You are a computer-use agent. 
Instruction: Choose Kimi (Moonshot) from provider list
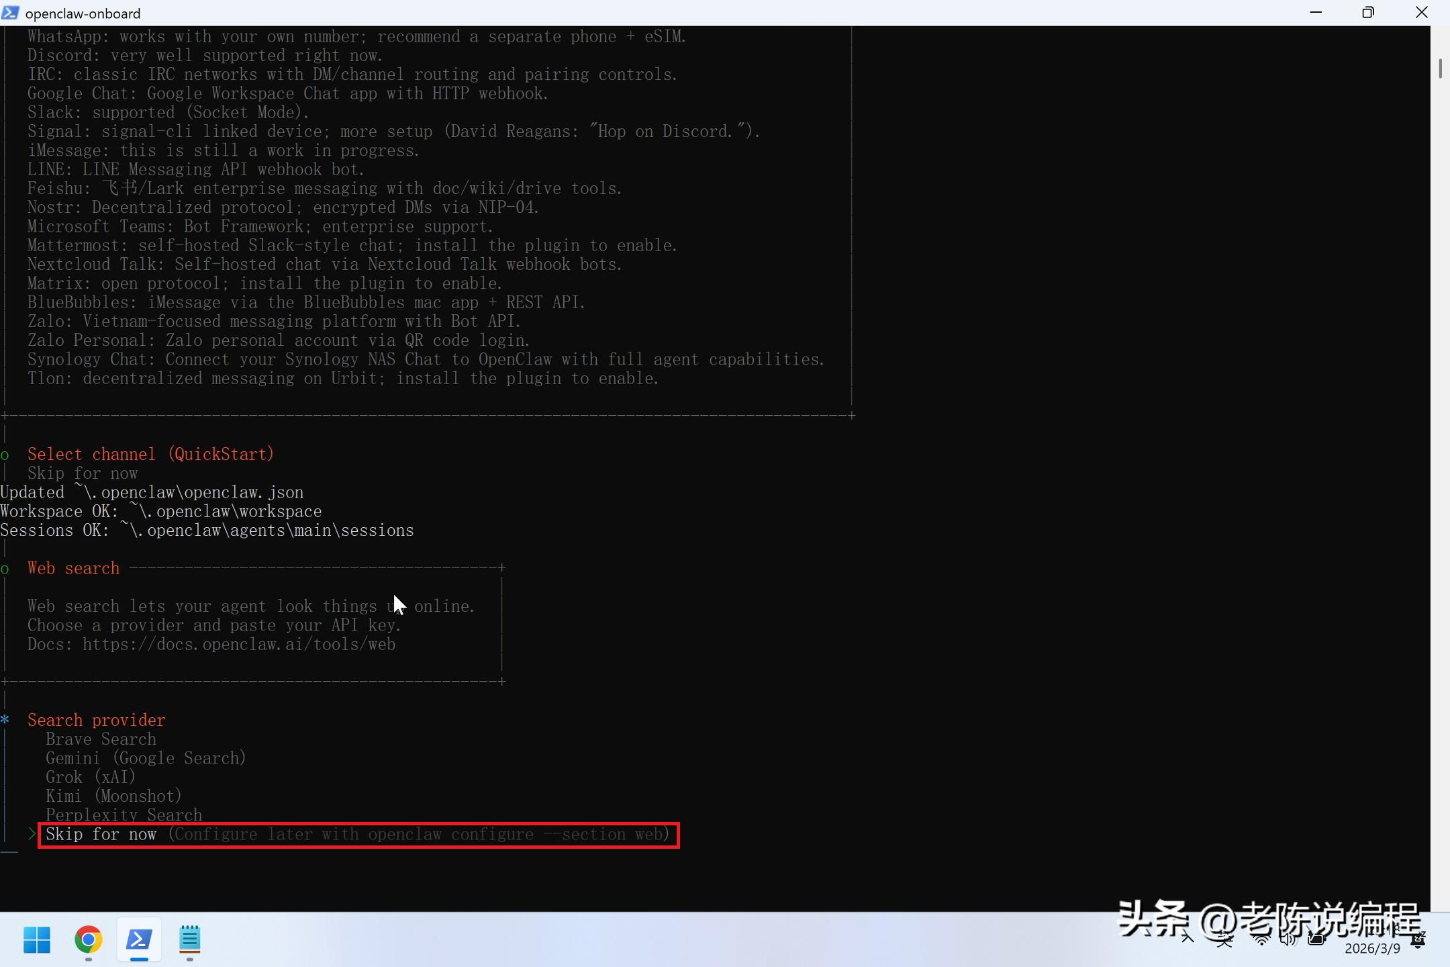[113, 796]
